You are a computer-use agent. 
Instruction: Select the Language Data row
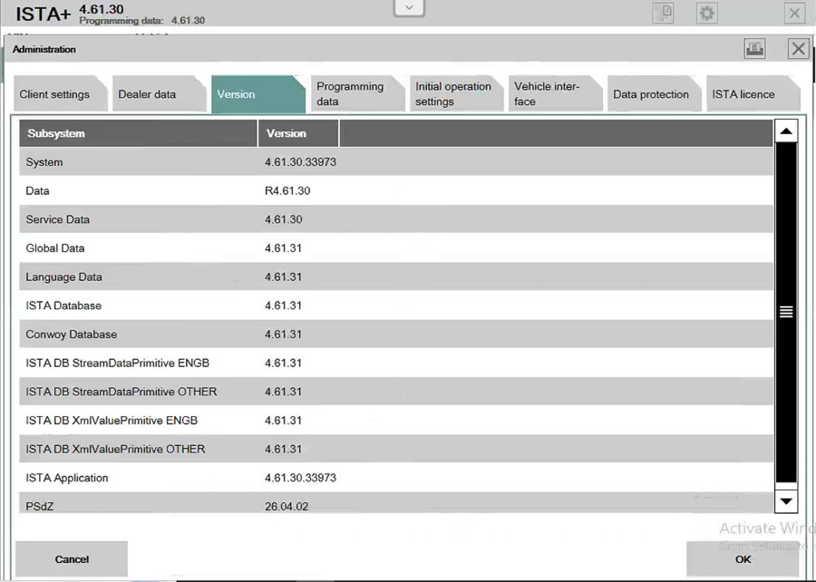pyautogui.click(x=396, y=276)
